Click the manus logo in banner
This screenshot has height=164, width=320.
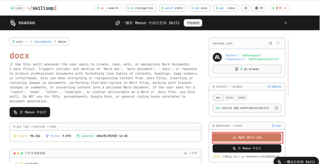[22, 23]
